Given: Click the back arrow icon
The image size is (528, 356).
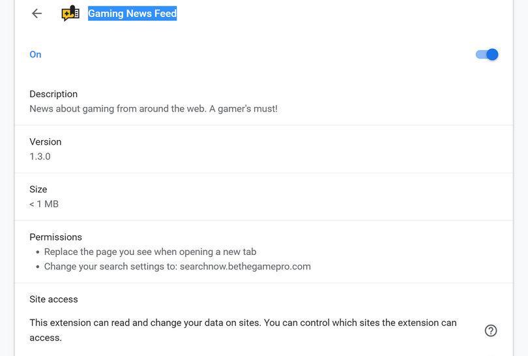Looking at the screenshot, I should [x=37, y=13].
